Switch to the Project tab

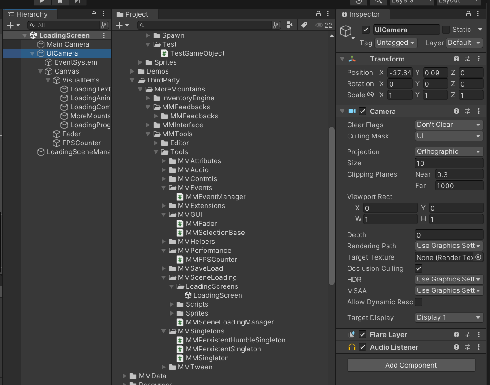[x=135, y=14]
